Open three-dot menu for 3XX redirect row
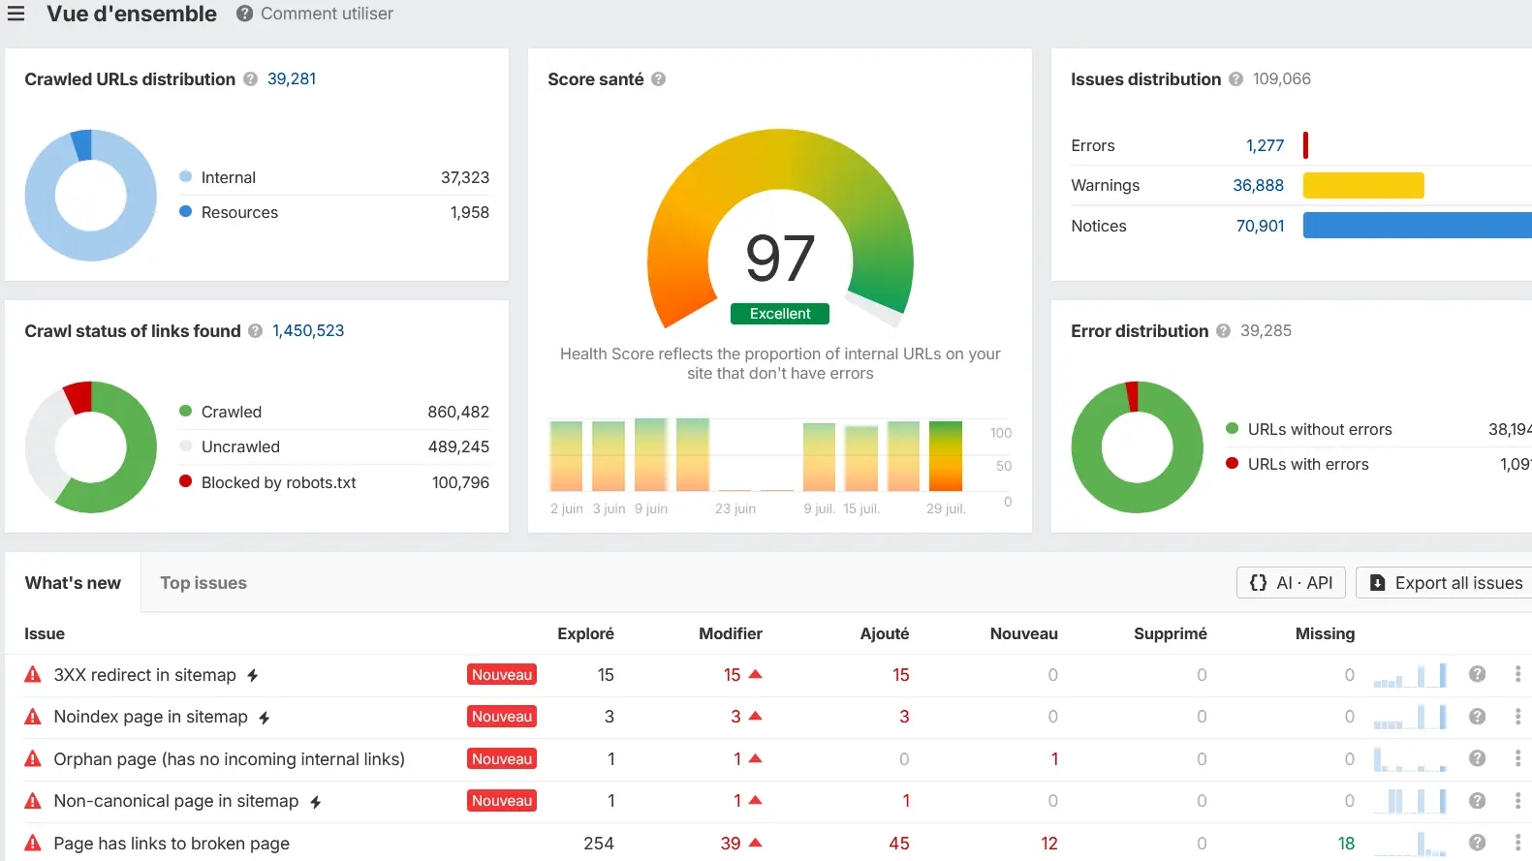The width and height of the screenshot is (1532, 861). (x=1517, y=674)
